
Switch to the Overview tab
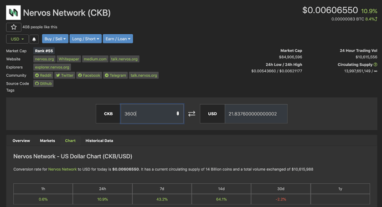[21, 141]
